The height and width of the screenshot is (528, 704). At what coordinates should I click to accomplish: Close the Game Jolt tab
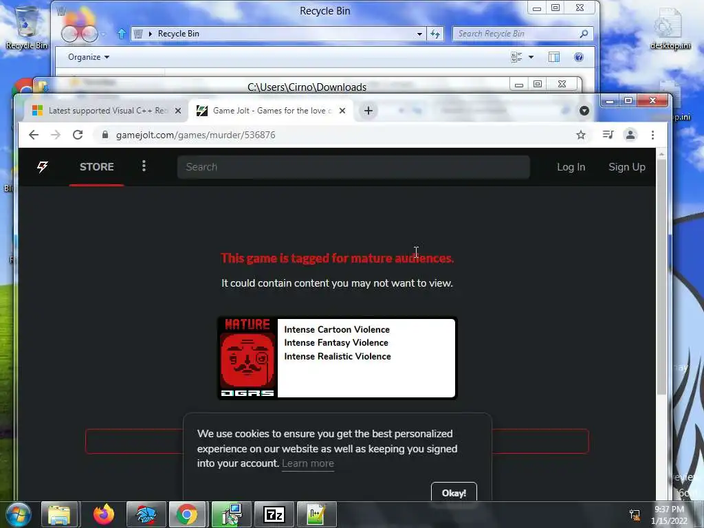(x=342, y=111)
